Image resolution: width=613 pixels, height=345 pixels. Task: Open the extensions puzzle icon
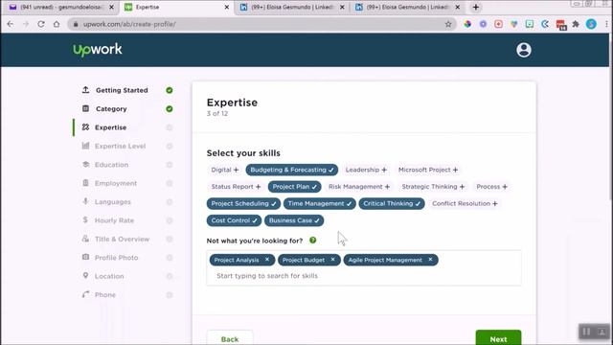(x=576, y=24)
